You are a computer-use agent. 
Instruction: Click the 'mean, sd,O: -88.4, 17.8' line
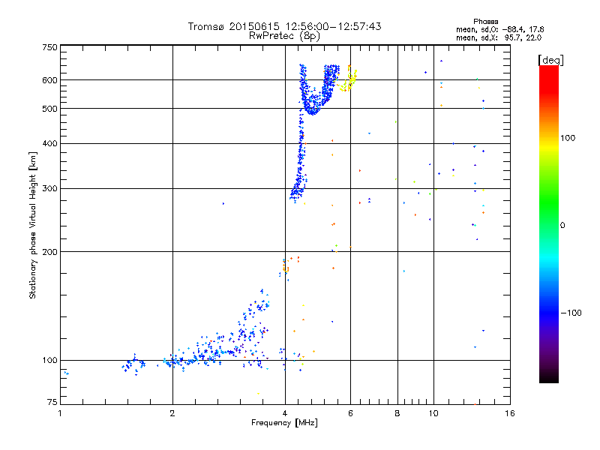pyautogui.click(x=499, y=29)
